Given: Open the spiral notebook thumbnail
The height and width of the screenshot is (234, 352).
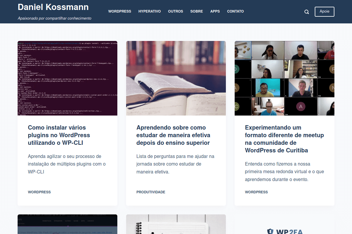Looking at the screenshot, I should point(176,224).
